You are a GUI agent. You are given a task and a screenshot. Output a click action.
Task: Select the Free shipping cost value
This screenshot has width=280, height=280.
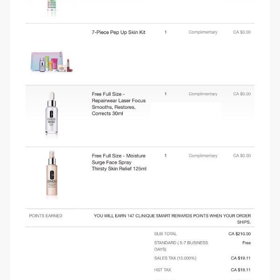click(246, 243)
